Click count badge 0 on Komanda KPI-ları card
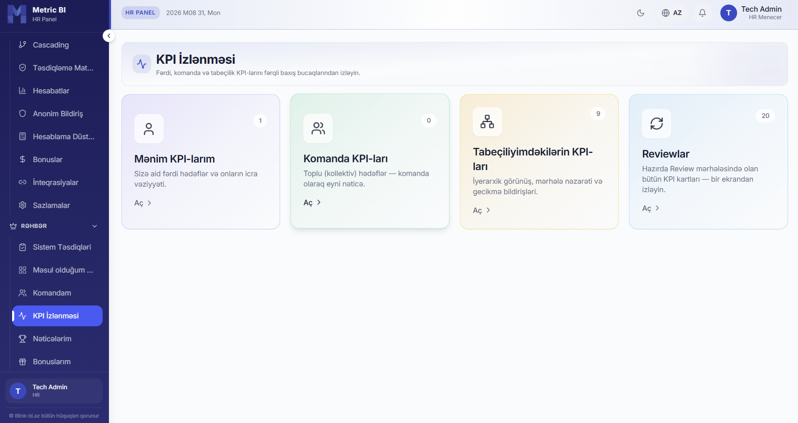Viewport: 798px width, 423px height. (x=429, y=120)
